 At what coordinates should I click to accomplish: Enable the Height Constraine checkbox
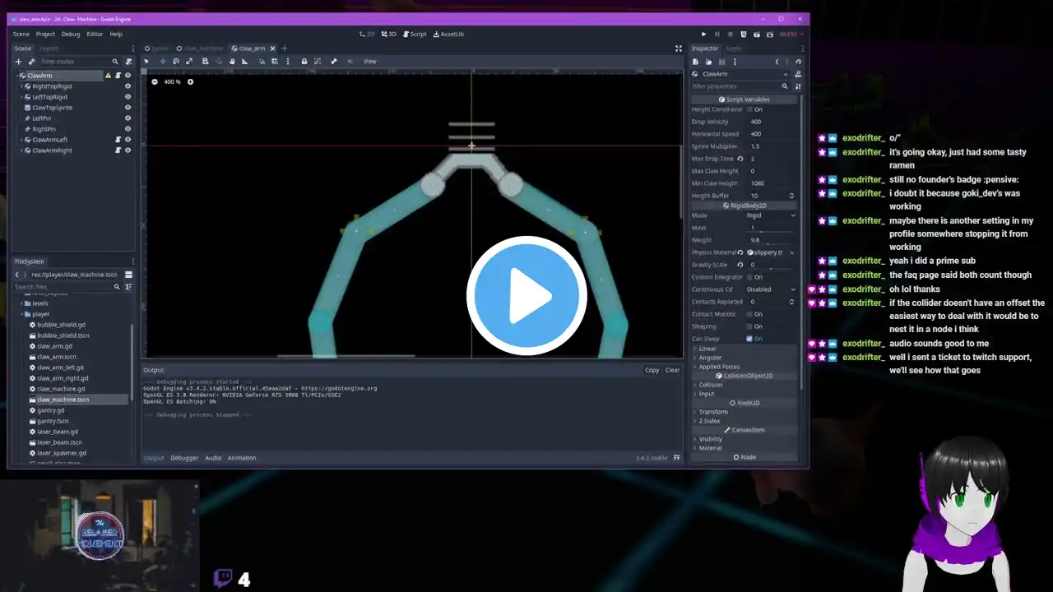coord(749,109)
